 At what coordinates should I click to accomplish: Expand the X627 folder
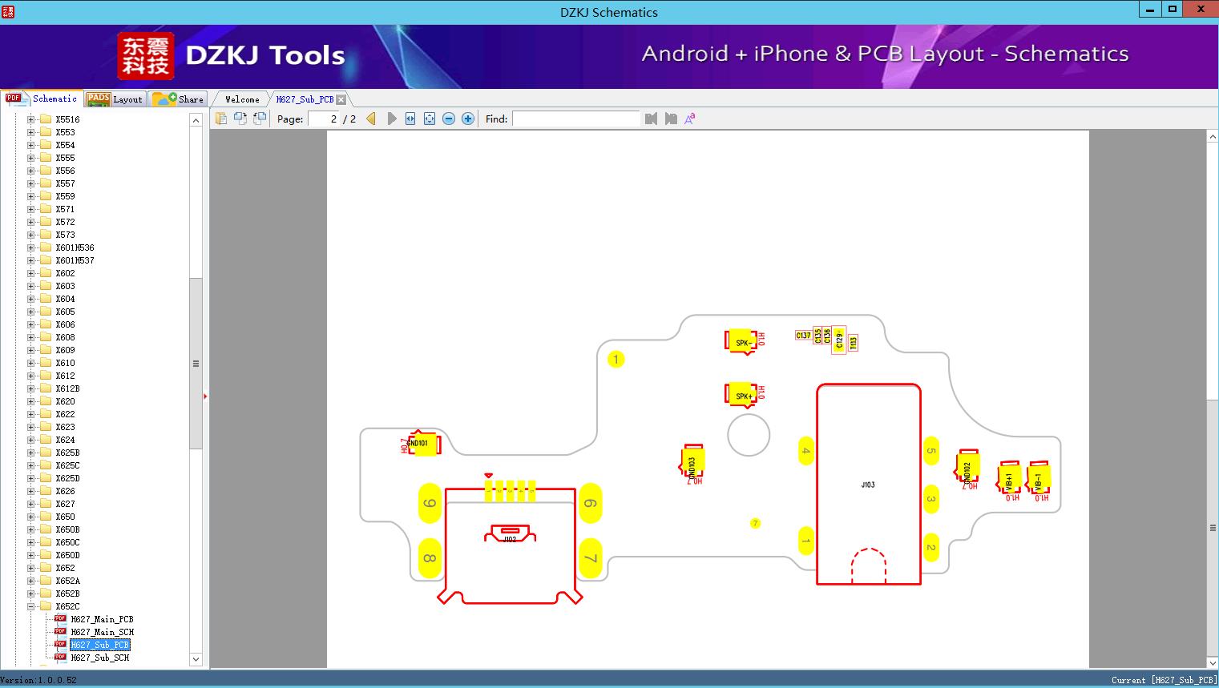[x=31, y=504]
